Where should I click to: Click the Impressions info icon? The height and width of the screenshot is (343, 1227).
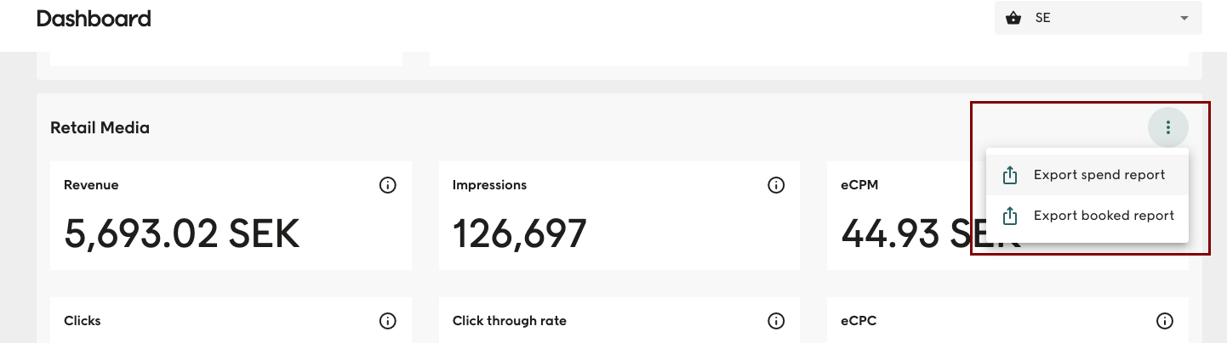(x=776, y=185)
